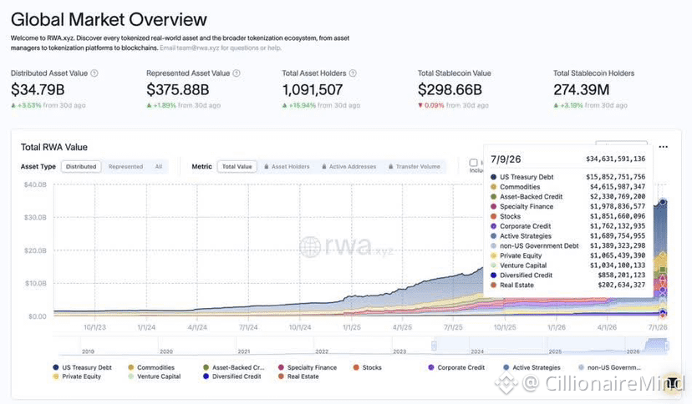The width and height of the screenshot is (692, 404).
Task: Click the 2022 label on the range timeline
Action: pos(322,351)
